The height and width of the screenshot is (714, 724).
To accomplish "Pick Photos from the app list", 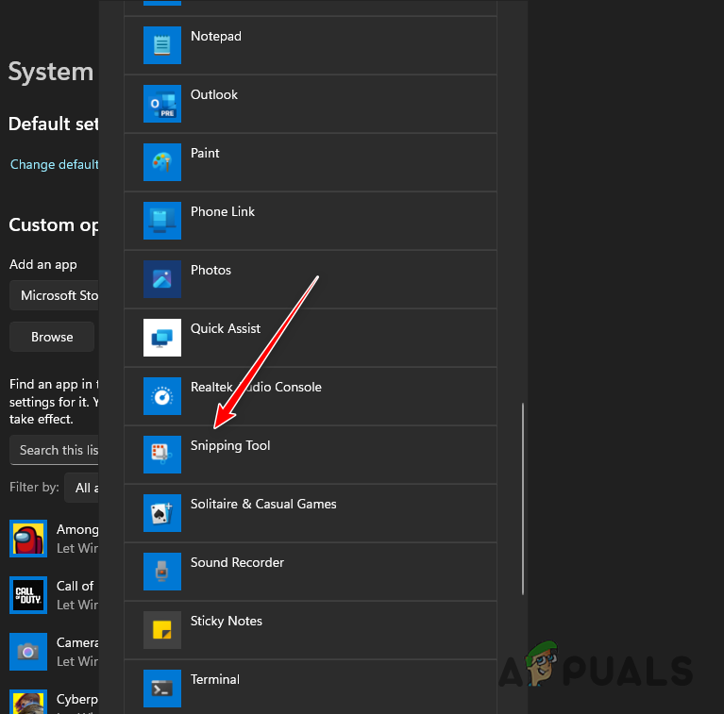I will click(311, 279).
